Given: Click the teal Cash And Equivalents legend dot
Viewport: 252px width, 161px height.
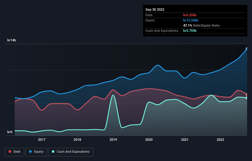Looking at the screenshot, I should coord(53,152).
